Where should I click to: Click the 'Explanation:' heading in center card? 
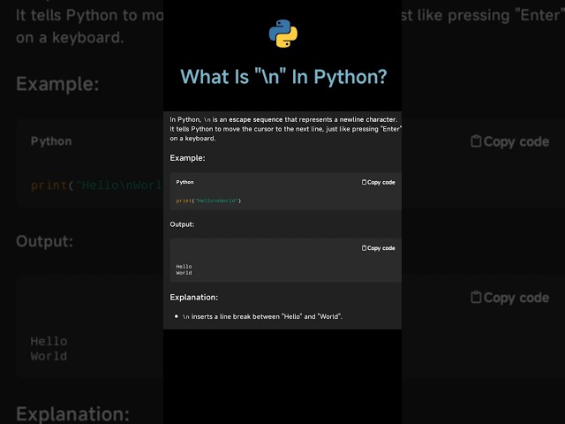point(194,298)
